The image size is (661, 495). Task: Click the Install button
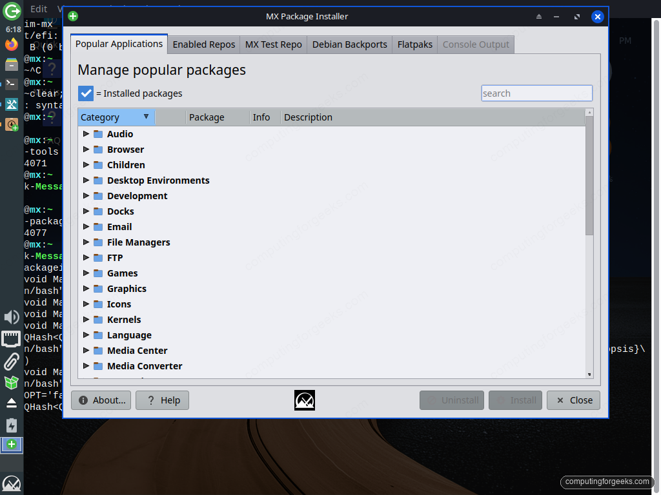click(515, 400)
